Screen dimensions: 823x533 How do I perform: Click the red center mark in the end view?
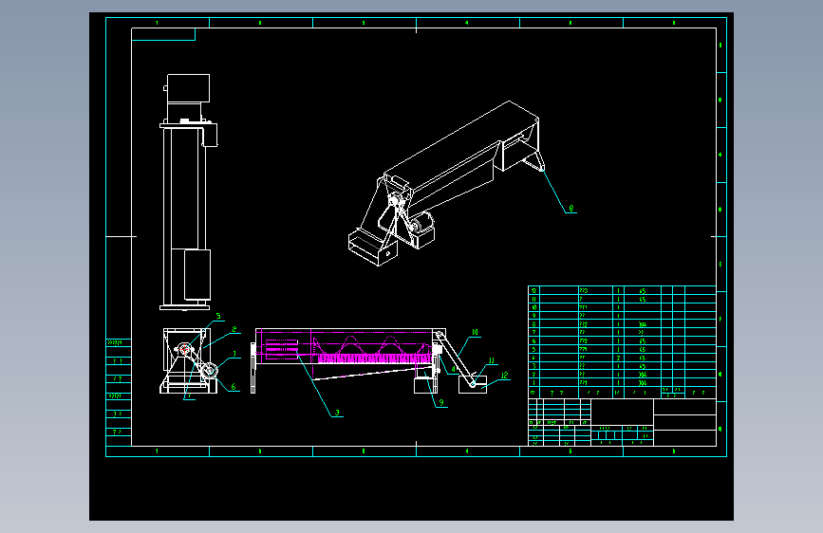pos(184,349)
